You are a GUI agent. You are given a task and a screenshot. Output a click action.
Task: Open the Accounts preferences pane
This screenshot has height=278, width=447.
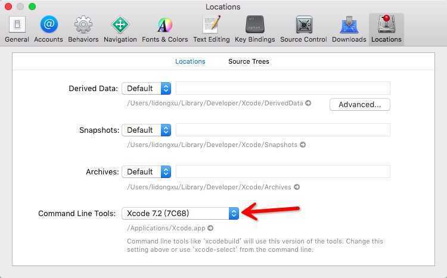[x=48, y=29]
